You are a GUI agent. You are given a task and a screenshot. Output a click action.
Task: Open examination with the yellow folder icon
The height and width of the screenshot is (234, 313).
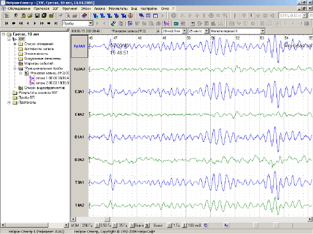tap(30, 16)
